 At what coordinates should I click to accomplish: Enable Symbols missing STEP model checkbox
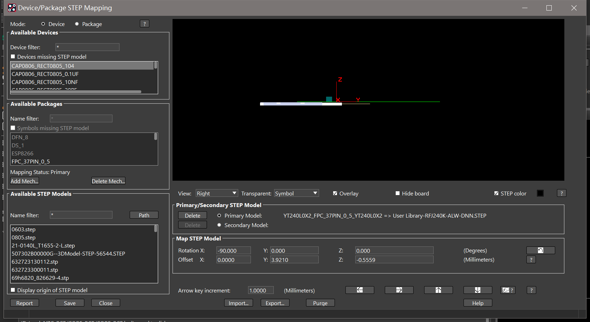click(x=13, y=128)
